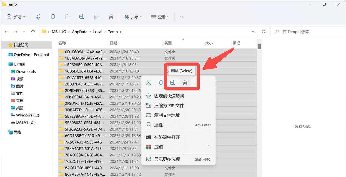
Task: Open the 新建 (New) dropdown
Action: pos(16,17)
